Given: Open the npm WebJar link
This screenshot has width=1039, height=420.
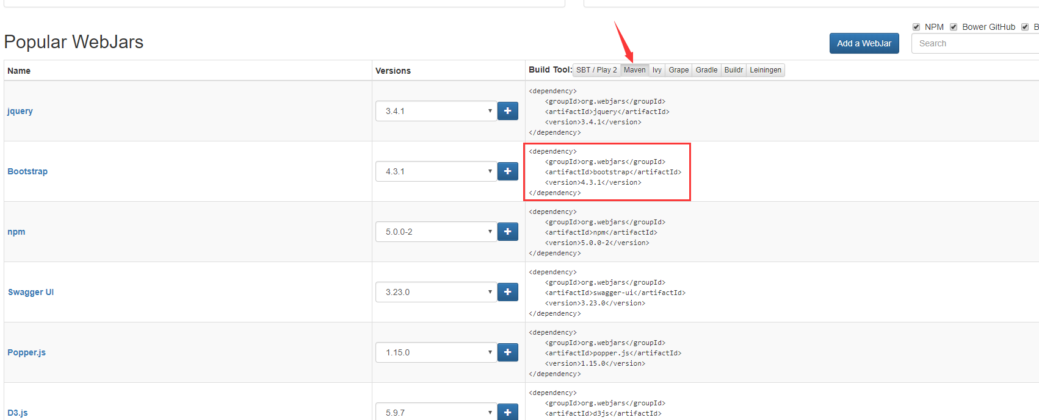Looking at the screenshot, I should (16, 232).
